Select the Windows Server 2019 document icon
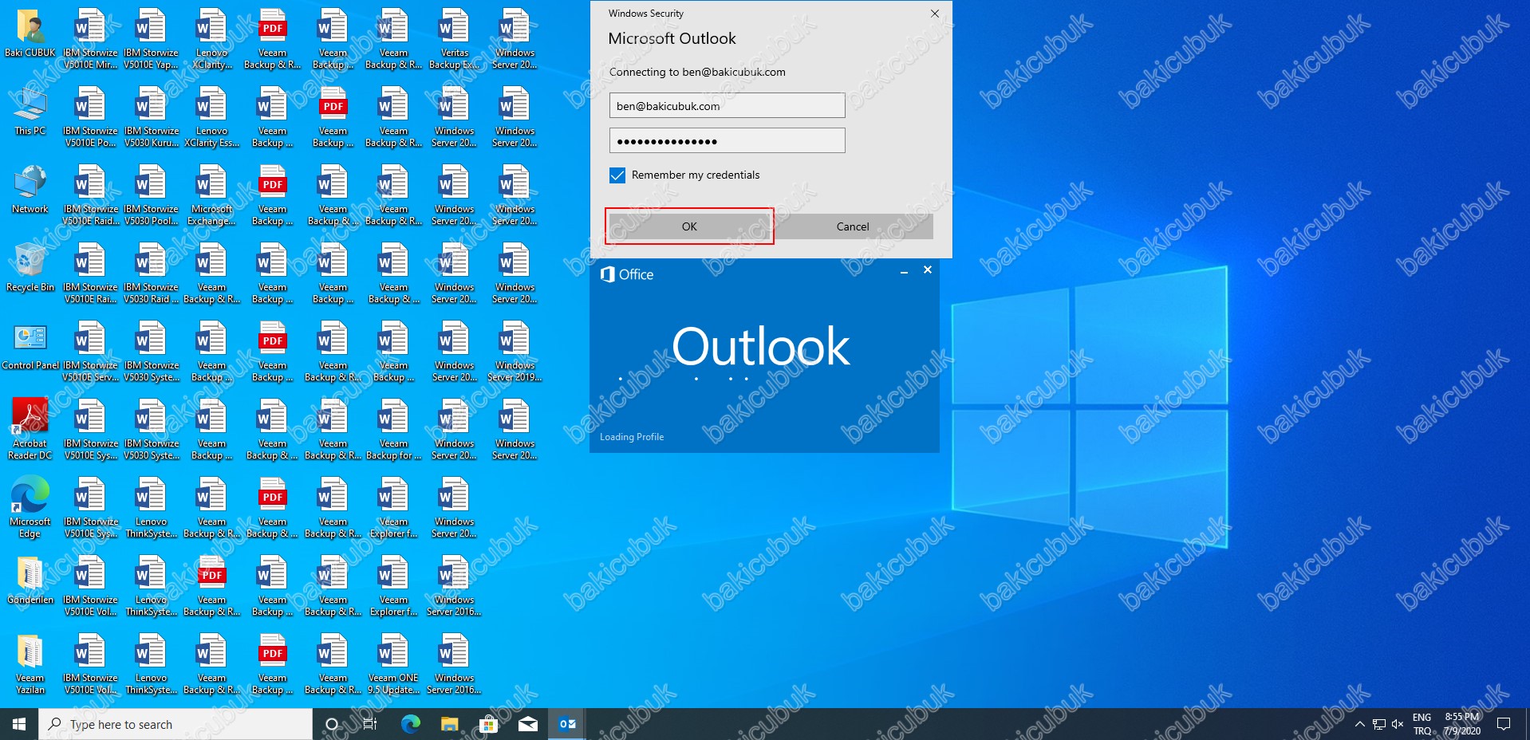This screenshot has height=740, width=1530. coord(515,352)
